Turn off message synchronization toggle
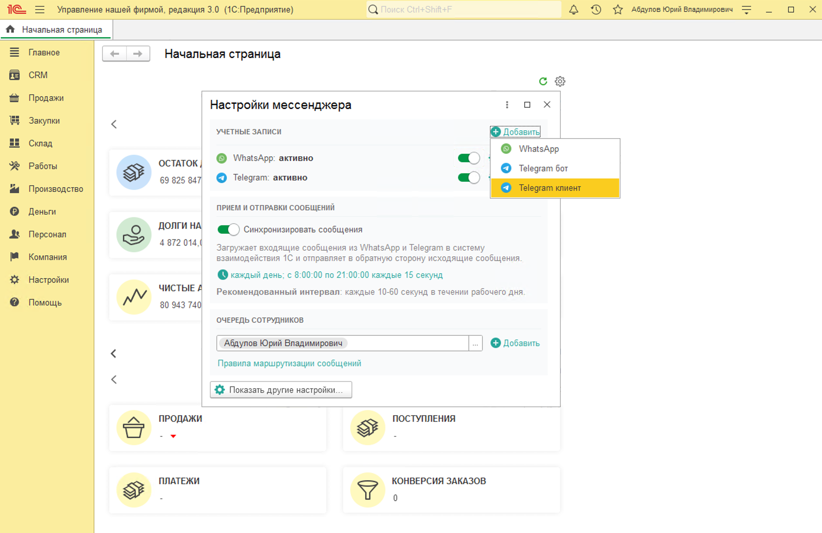Image resolution: width=822 pixels, height=533 pixels. (228, 229)
